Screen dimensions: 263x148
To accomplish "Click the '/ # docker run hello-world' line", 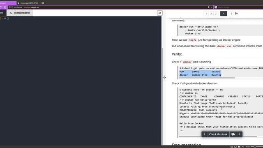I will (198, 100).
